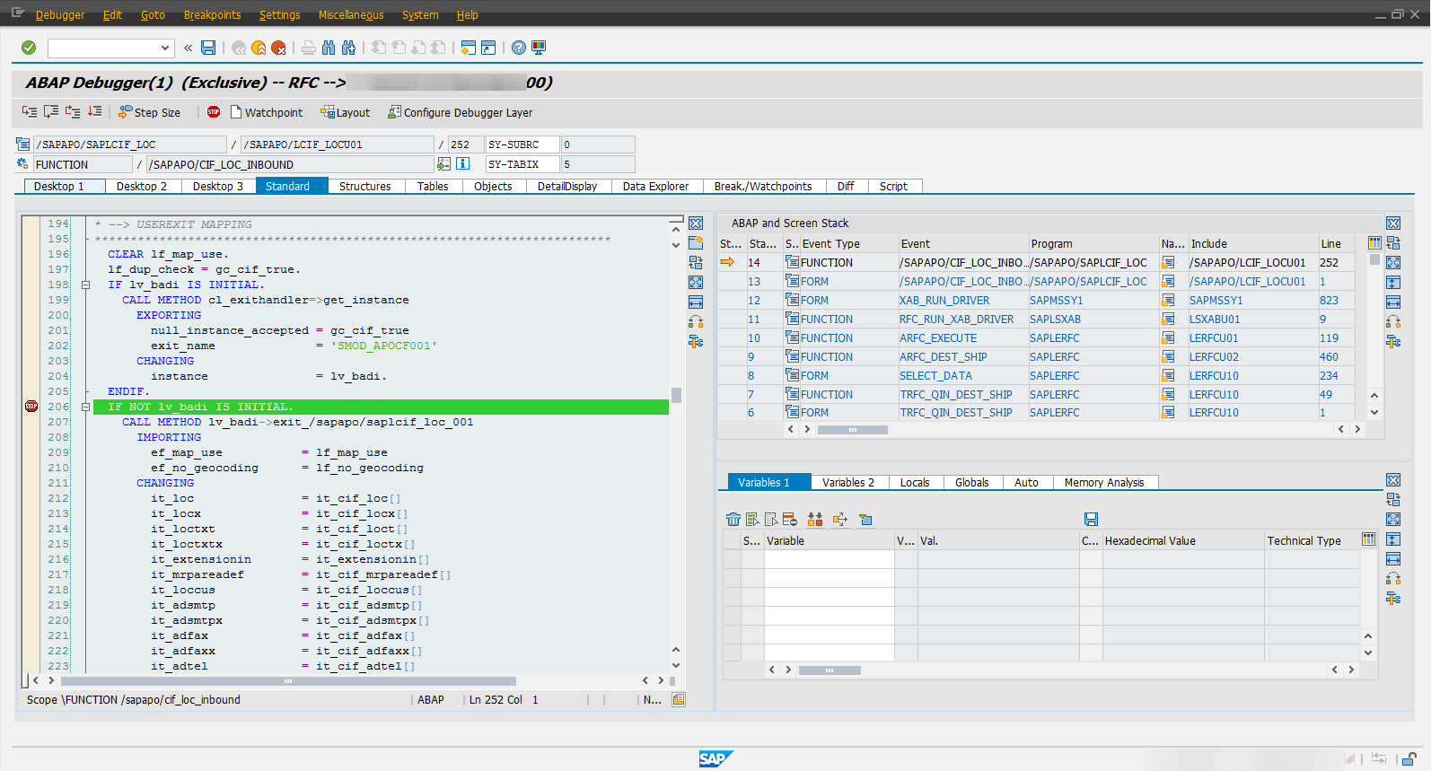
Task: Click the Help question mark icon
Action: pos(519,48)
